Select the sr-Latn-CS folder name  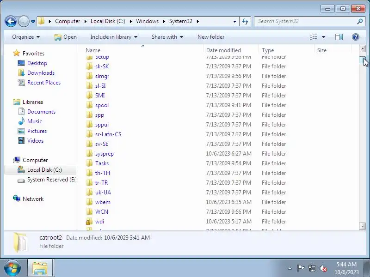tap(108, 134)
